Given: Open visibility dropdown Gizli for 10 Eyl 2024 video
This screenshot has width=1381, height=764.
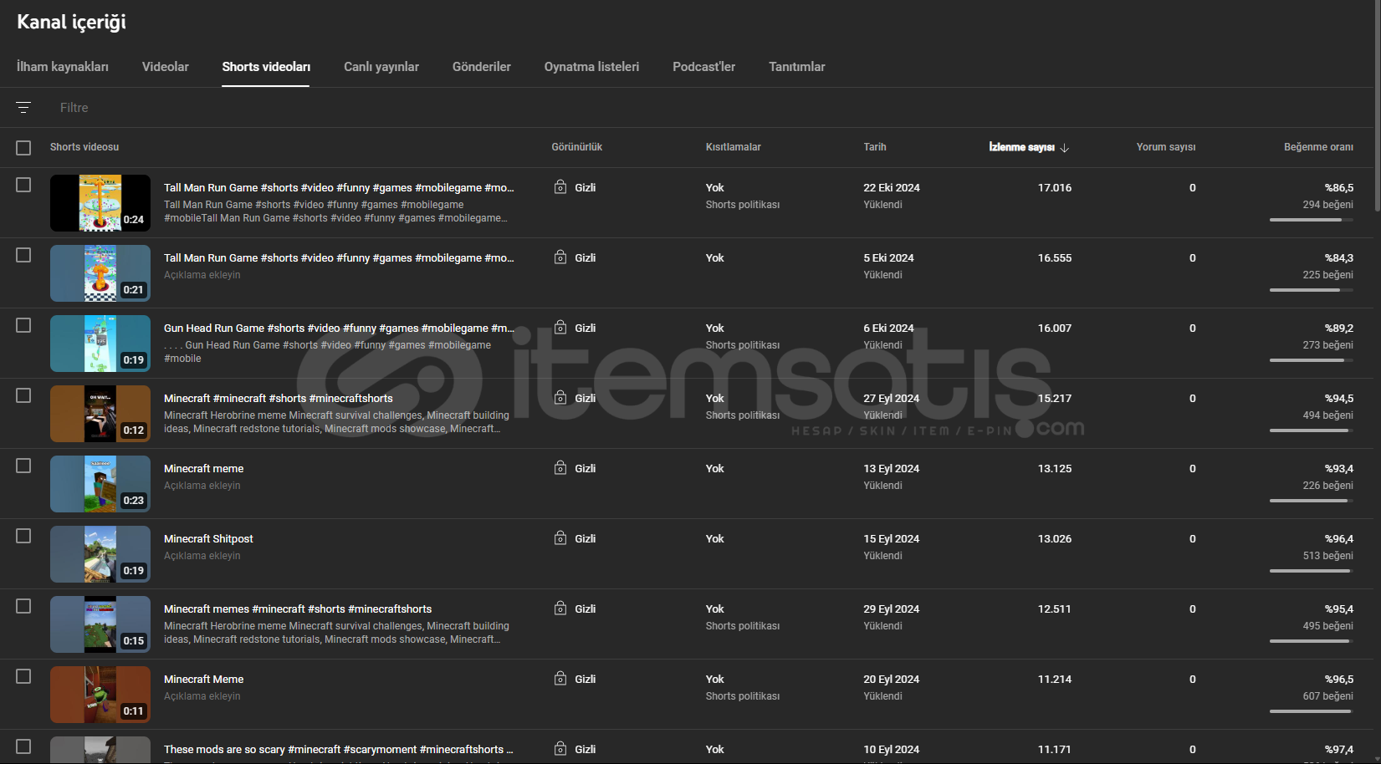Looking at the screenshot, I should click(x=585, y=750).
